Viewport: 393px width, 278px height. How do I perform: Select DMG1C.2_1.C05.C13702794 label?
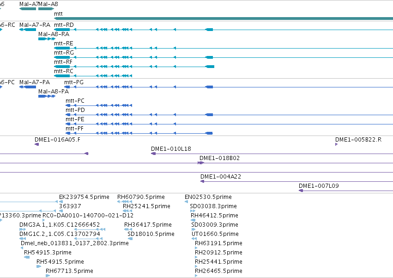(60, 234)
